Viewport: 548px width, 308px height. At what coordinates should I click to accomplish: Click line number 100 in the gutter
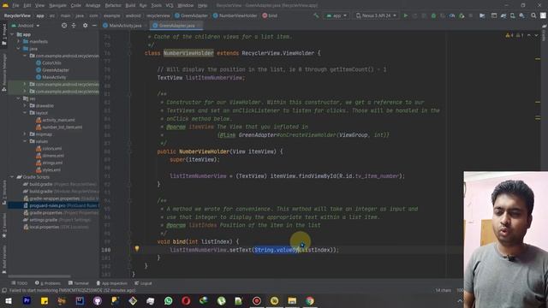tap(106, 250)
